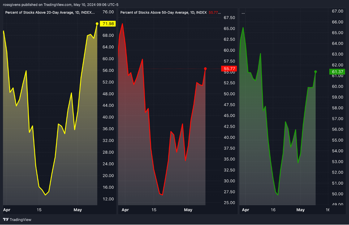
Task: Click 'May' on red chart time axis
Action: click(x=188, y=210)
